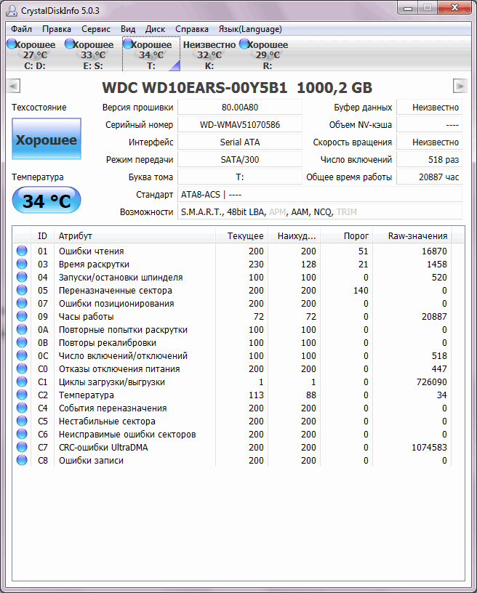
Task: Click the Raw-значения column header
Action: coord(412,235)
